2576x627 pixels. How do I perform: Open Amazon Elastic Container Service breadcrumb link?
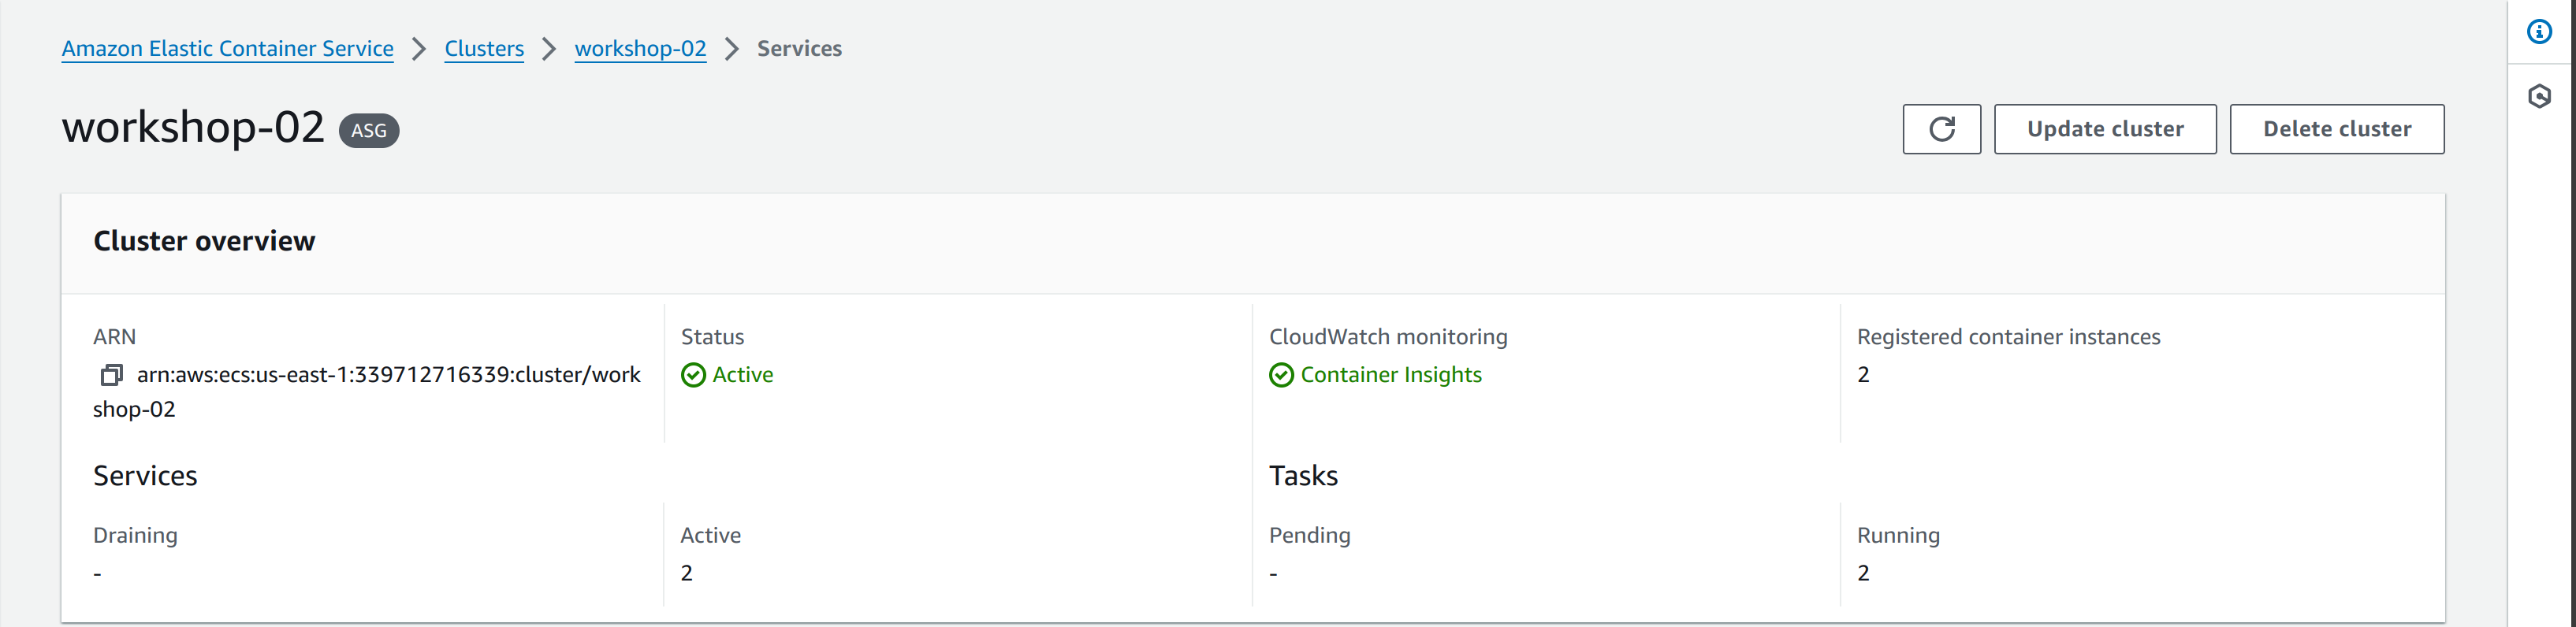click(x=227, y=48)
